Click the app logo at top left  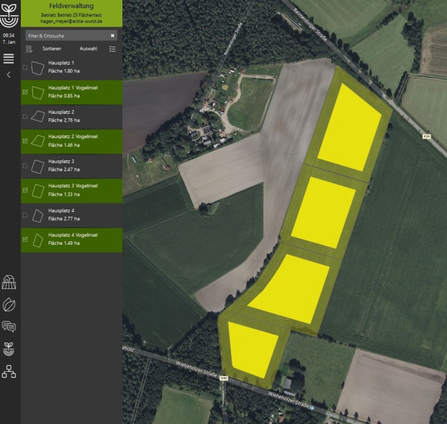pos(9,16)
